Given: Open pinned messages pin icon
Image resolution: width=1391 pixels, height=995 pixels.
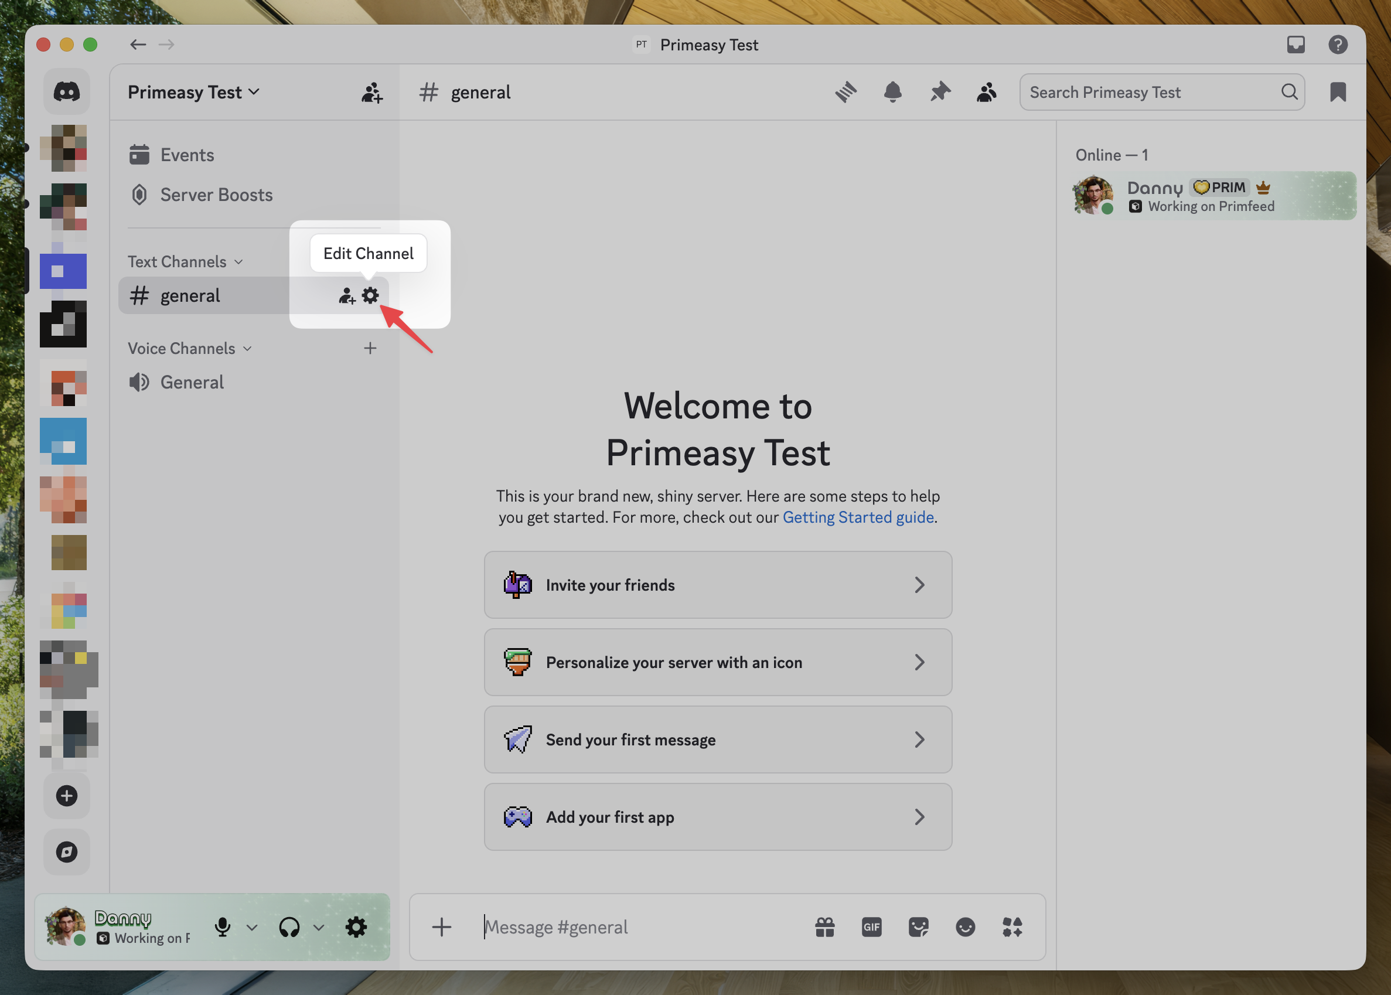Looking at the screenshot, I should [x=940, y=93].
